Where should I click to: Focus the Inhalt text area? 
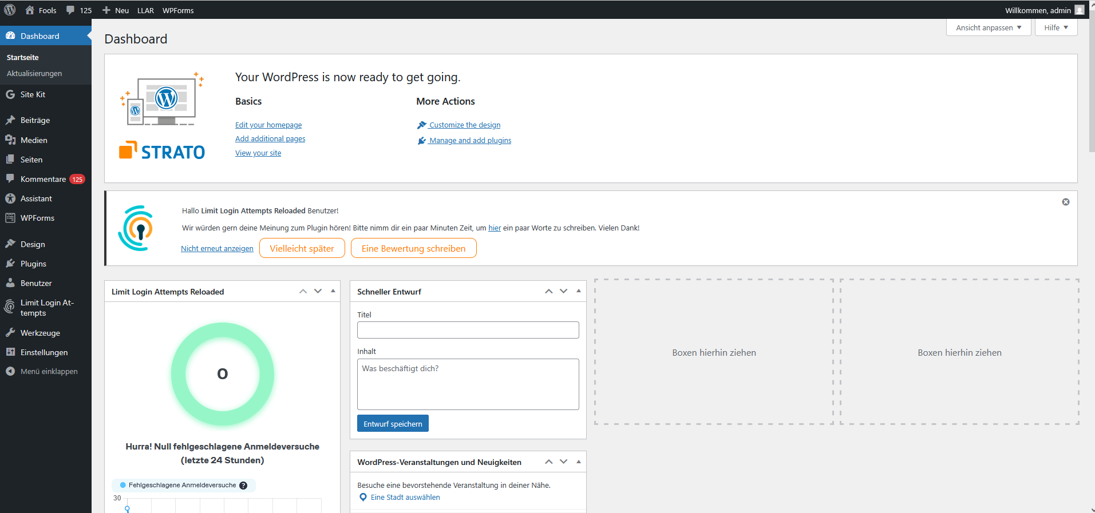(468, 384)
